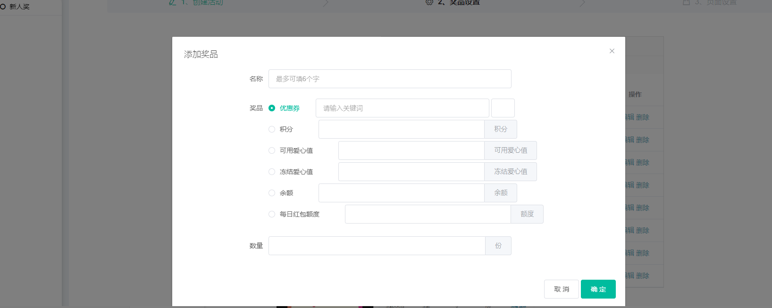Click the small box beside coupon search

point(503,108)
